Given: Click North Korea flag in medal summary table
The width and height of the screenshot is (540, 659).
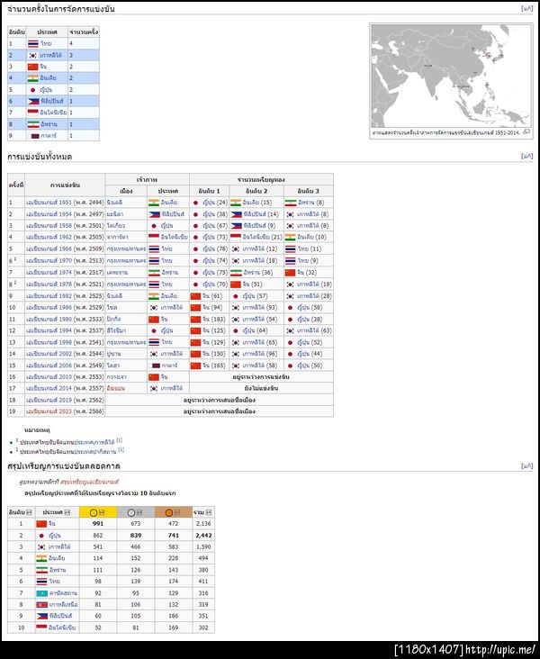Looking at the screenshot, I should tap(41, 604).
